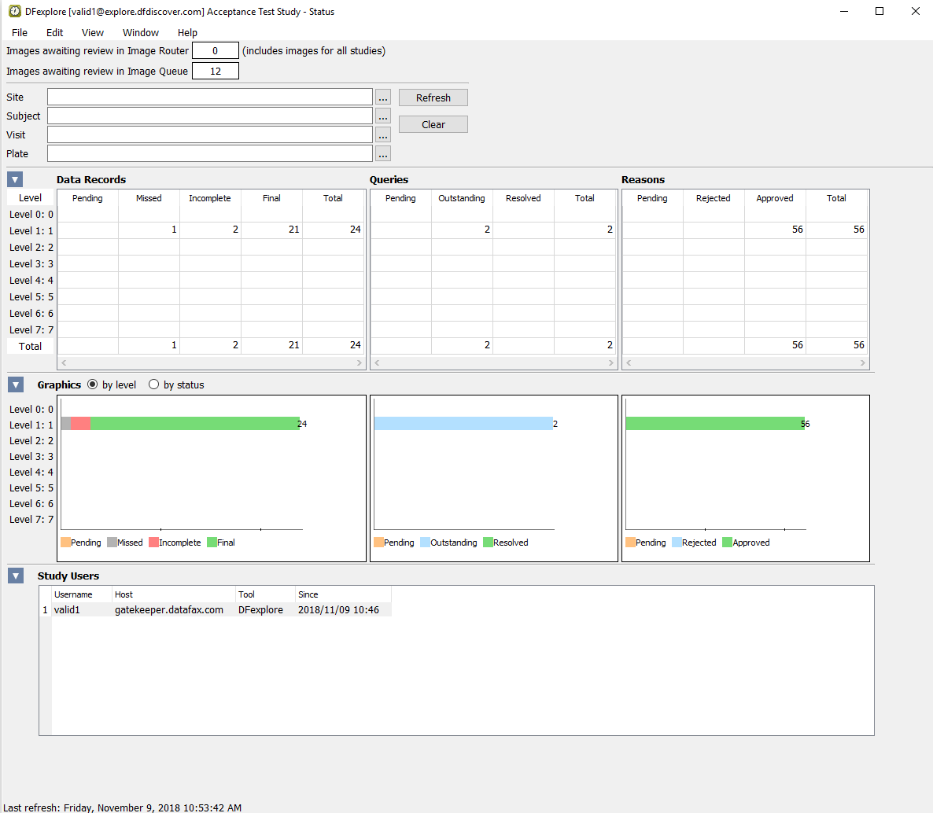Open the Window menu
Screen dimensions: 933x813
(x=141, y=32)
